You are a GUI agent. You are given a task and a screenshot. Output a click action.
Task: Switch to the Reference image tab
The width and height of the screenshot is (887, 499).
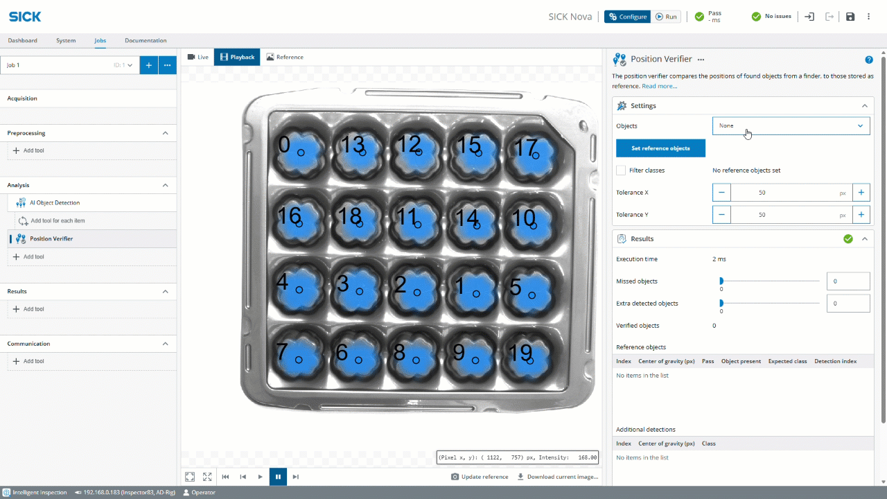click(285, 57)
